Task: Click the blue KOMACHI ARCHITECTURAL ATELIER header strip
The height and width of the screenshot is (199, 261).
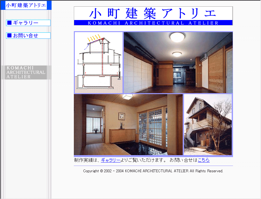Action: [x=153, y=23]
